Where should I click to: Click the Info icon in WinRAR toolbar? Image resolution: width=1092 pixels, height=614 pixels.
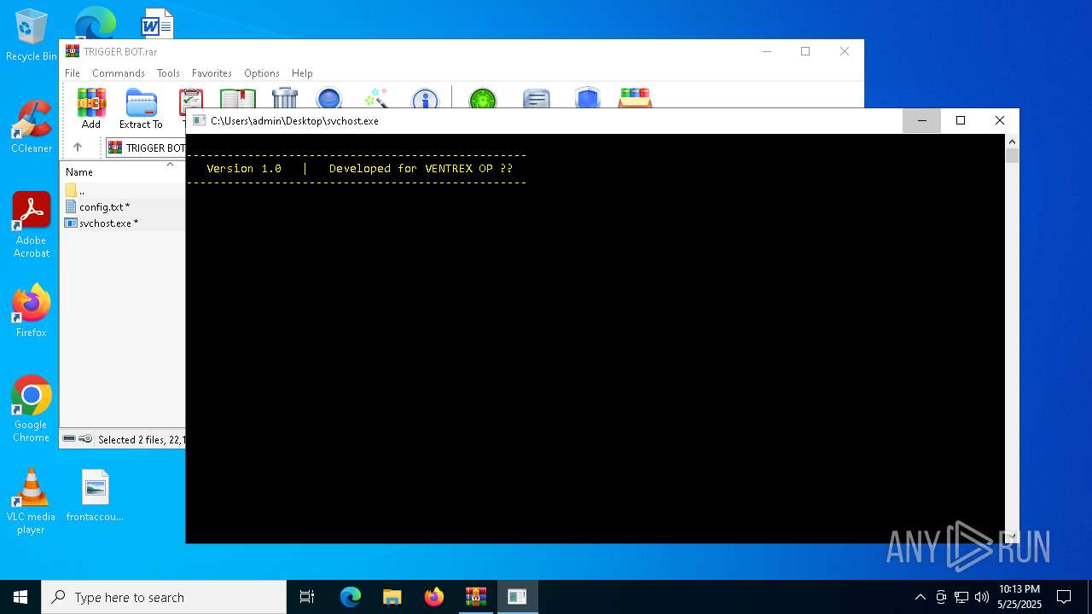point(425,99)
